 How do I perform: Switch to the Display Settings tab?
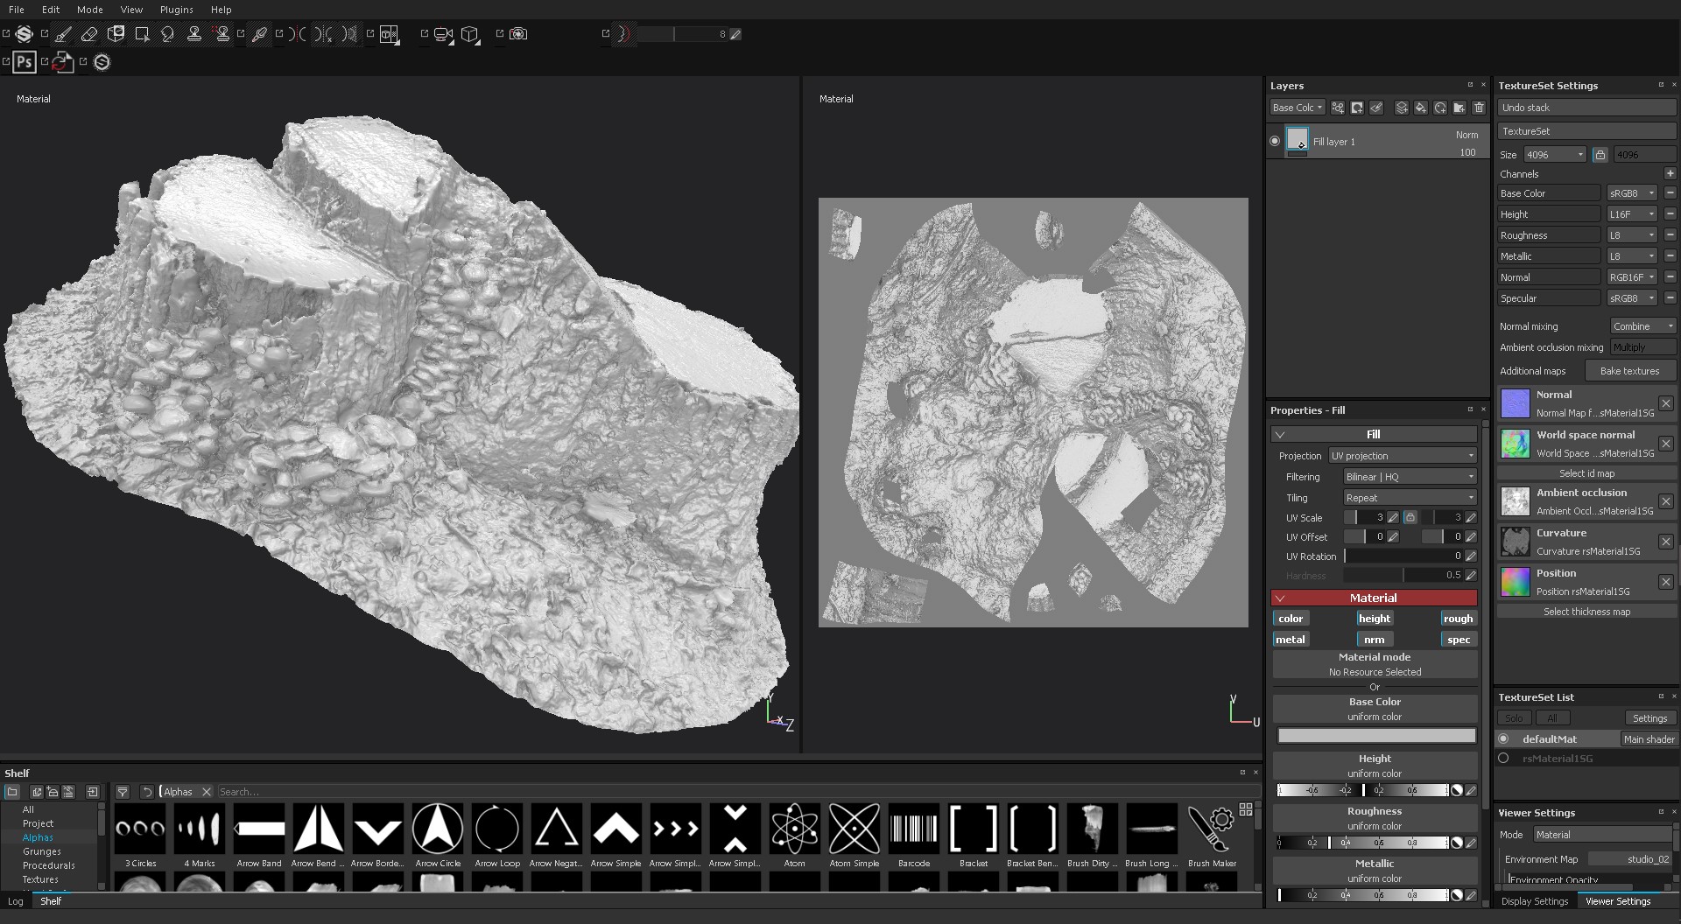tap(1534, 901)
